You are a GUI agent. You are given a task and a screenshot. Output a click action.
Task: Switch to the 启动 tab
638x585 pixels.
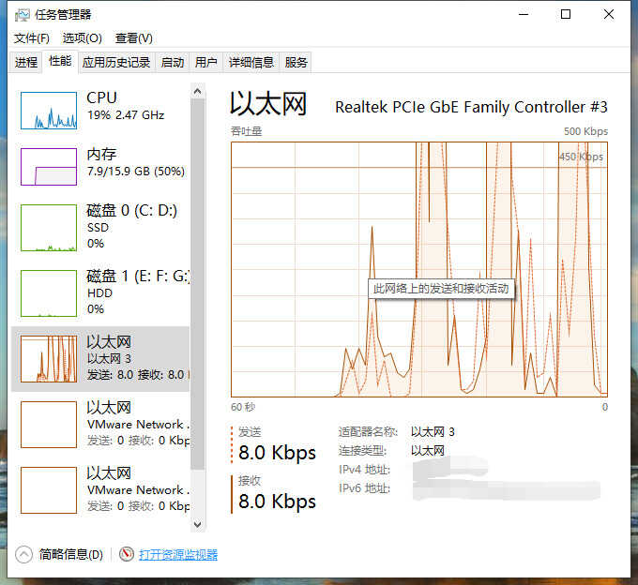tap(173, 63)
